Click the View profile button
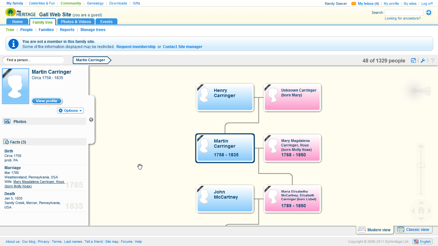 coord(46,101)
